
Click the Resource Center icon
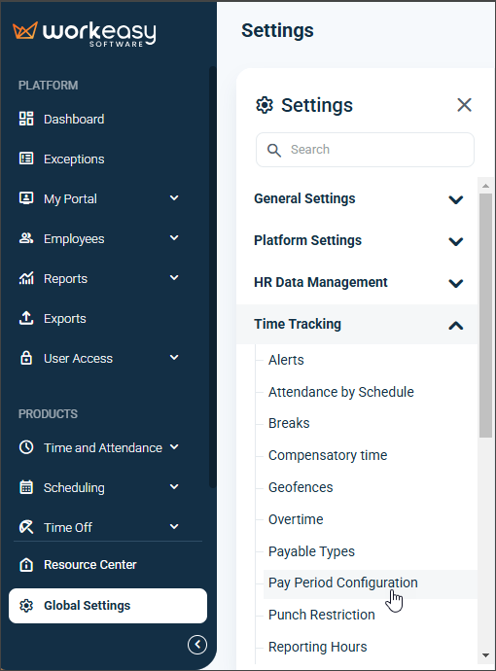click(26, 564)
